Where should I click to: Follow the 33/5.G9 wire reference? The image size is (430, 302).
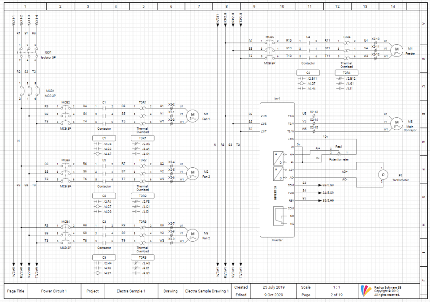coord(328,185)
